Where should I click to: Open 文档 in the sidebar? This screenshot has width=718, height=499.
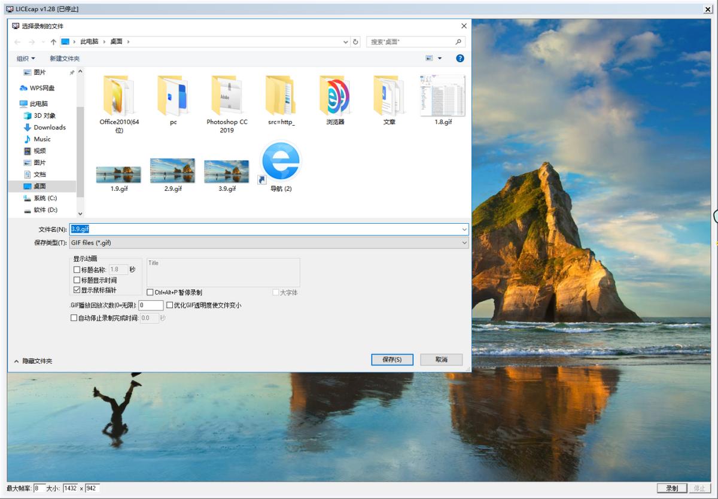click(x=39, y=174)
